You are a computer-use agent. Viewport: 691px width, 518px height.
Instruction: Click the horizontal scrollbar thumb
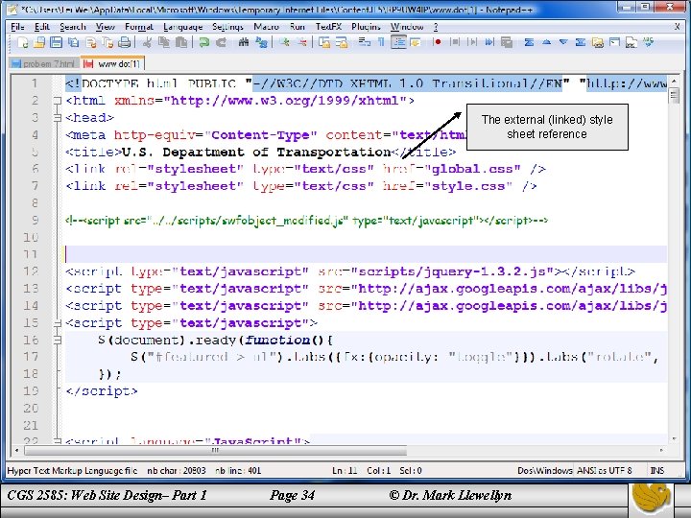pos(216,450)
